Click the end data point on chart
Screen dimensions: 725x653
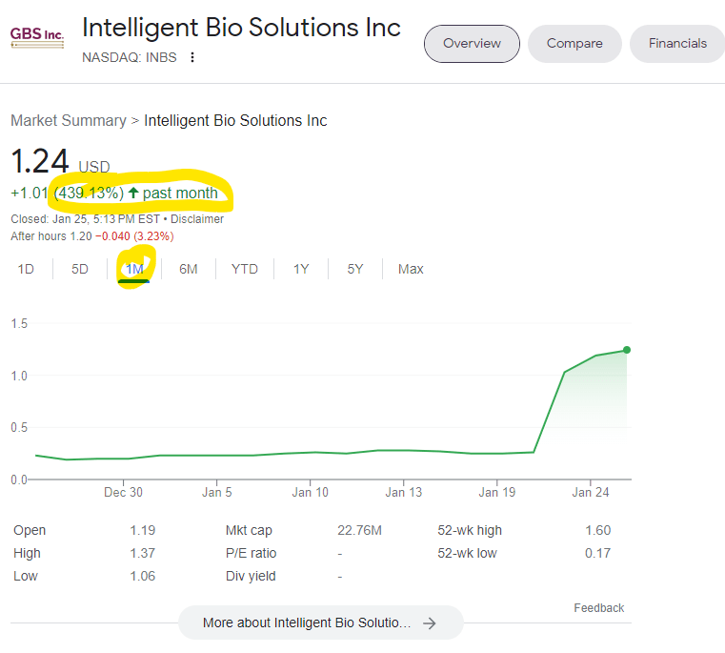pyautogui.click(x=627, y=350)
